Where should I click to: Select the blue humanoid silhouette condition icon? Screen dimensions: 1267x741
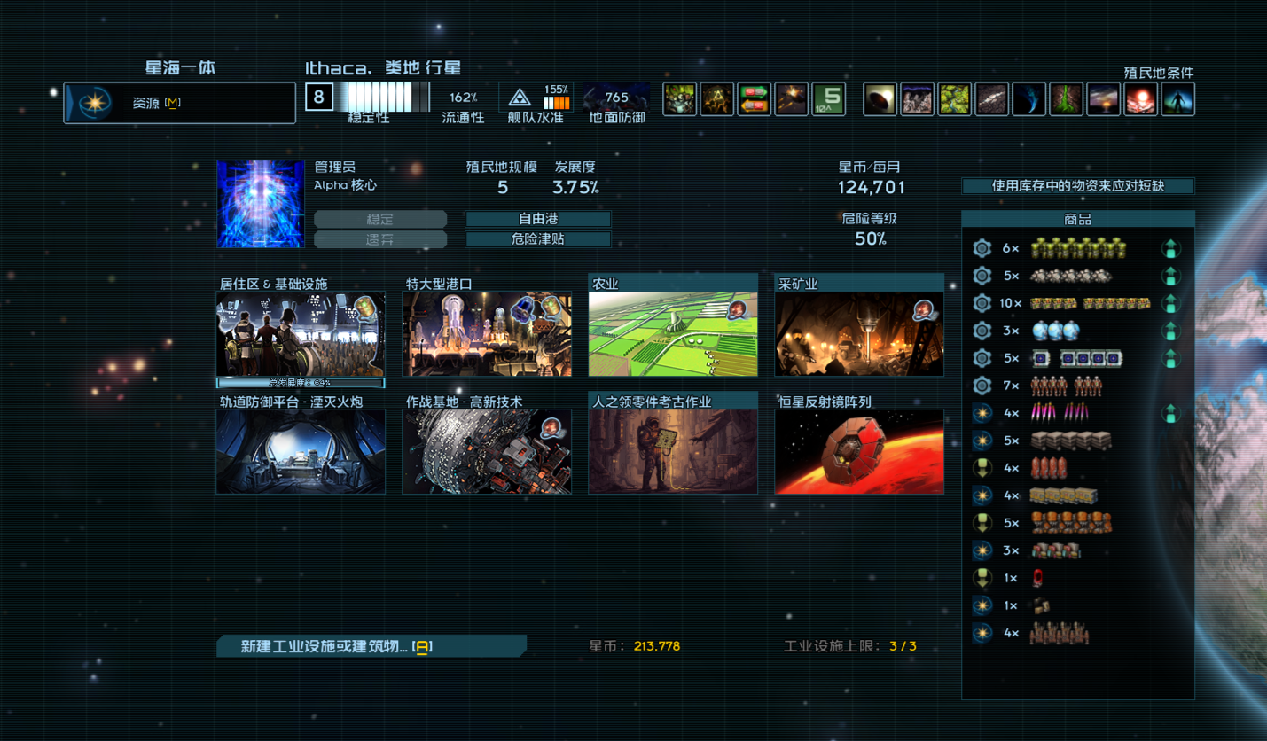(1178, 99)
